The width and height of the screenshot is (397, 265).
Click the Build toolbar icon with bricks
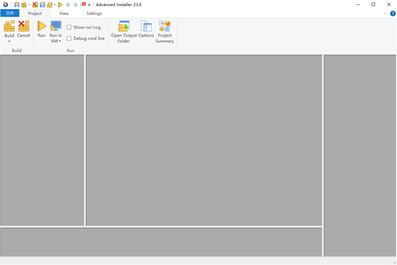pos(24,4)
